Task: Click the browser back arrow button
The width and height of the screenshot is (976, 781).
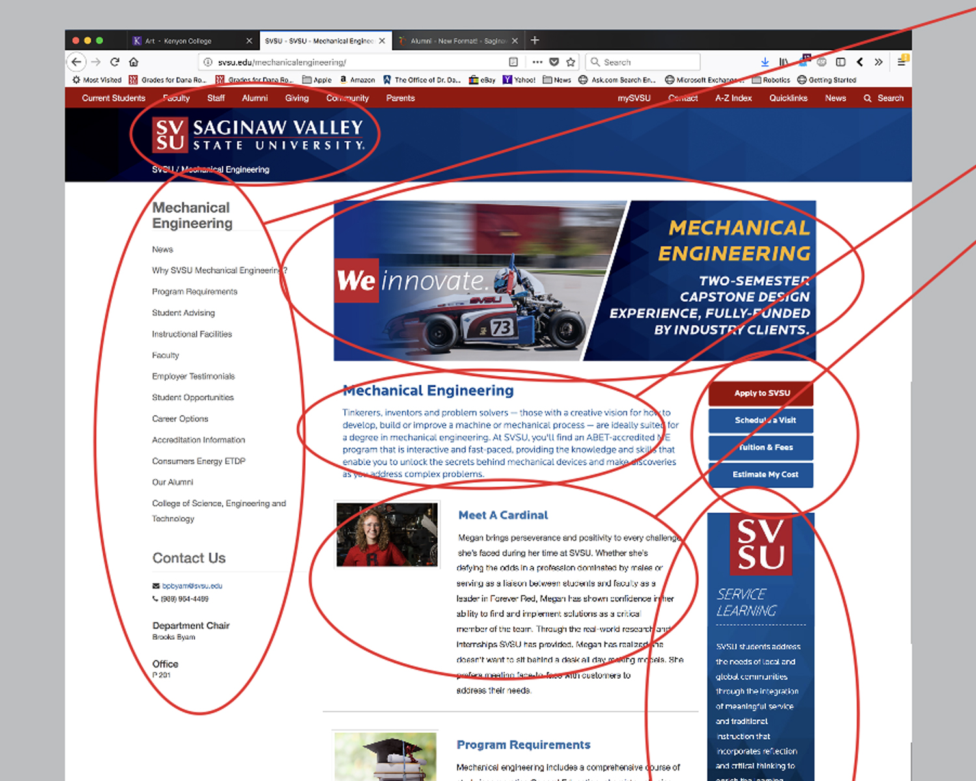Action: click(x=77, y=62)
